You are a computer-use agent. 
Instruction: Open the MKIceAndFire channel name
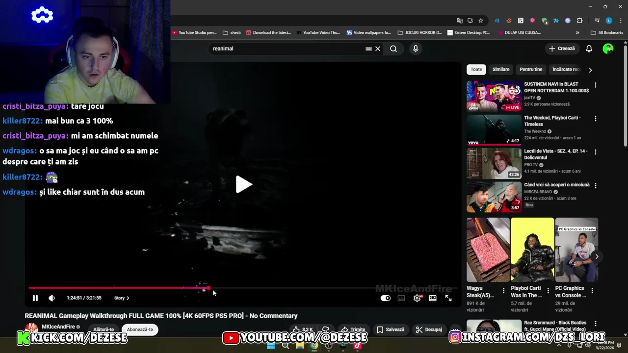(x=58, y=327)
